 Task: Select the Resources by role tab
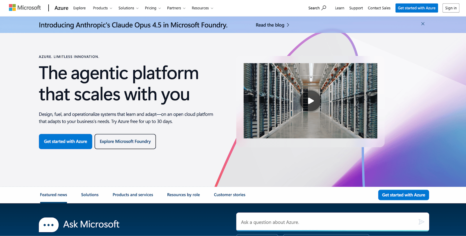[x=183, y=195]
